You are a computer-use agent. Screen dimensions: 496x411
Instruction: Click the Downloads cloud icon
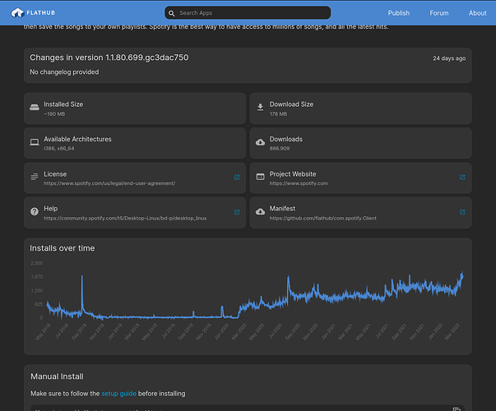260,142
